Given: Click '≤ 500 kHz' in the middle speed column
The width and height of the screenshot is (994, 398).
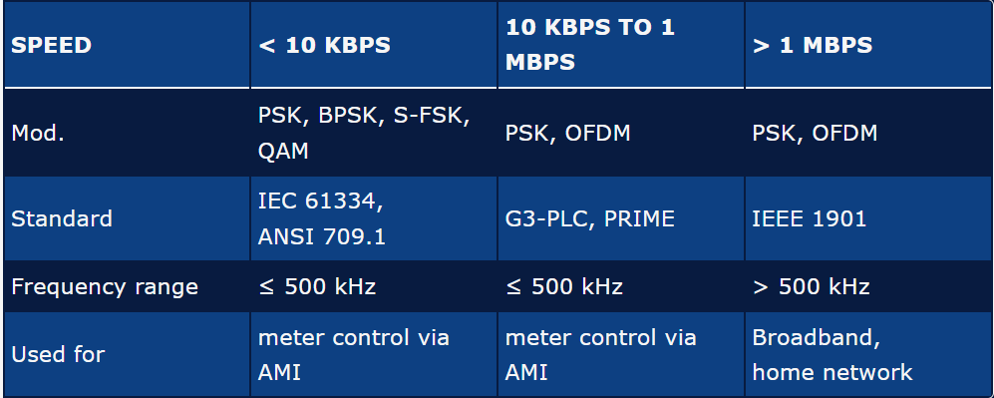Looking at the screenshot, I should [x=621, y=286].
